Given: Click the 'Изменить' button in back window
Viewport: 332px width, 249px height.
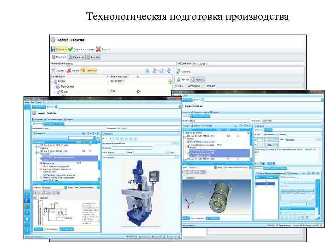Looking at the screenshot, I should [183, 71].
